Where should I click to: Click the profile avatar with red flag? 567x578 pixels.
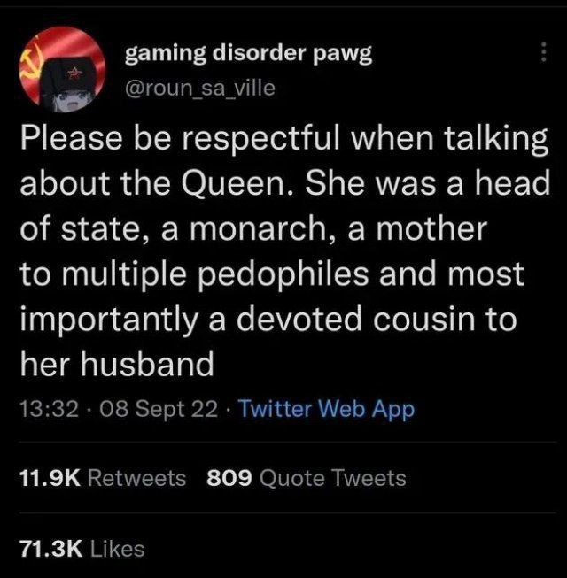[x=62, y=69]
